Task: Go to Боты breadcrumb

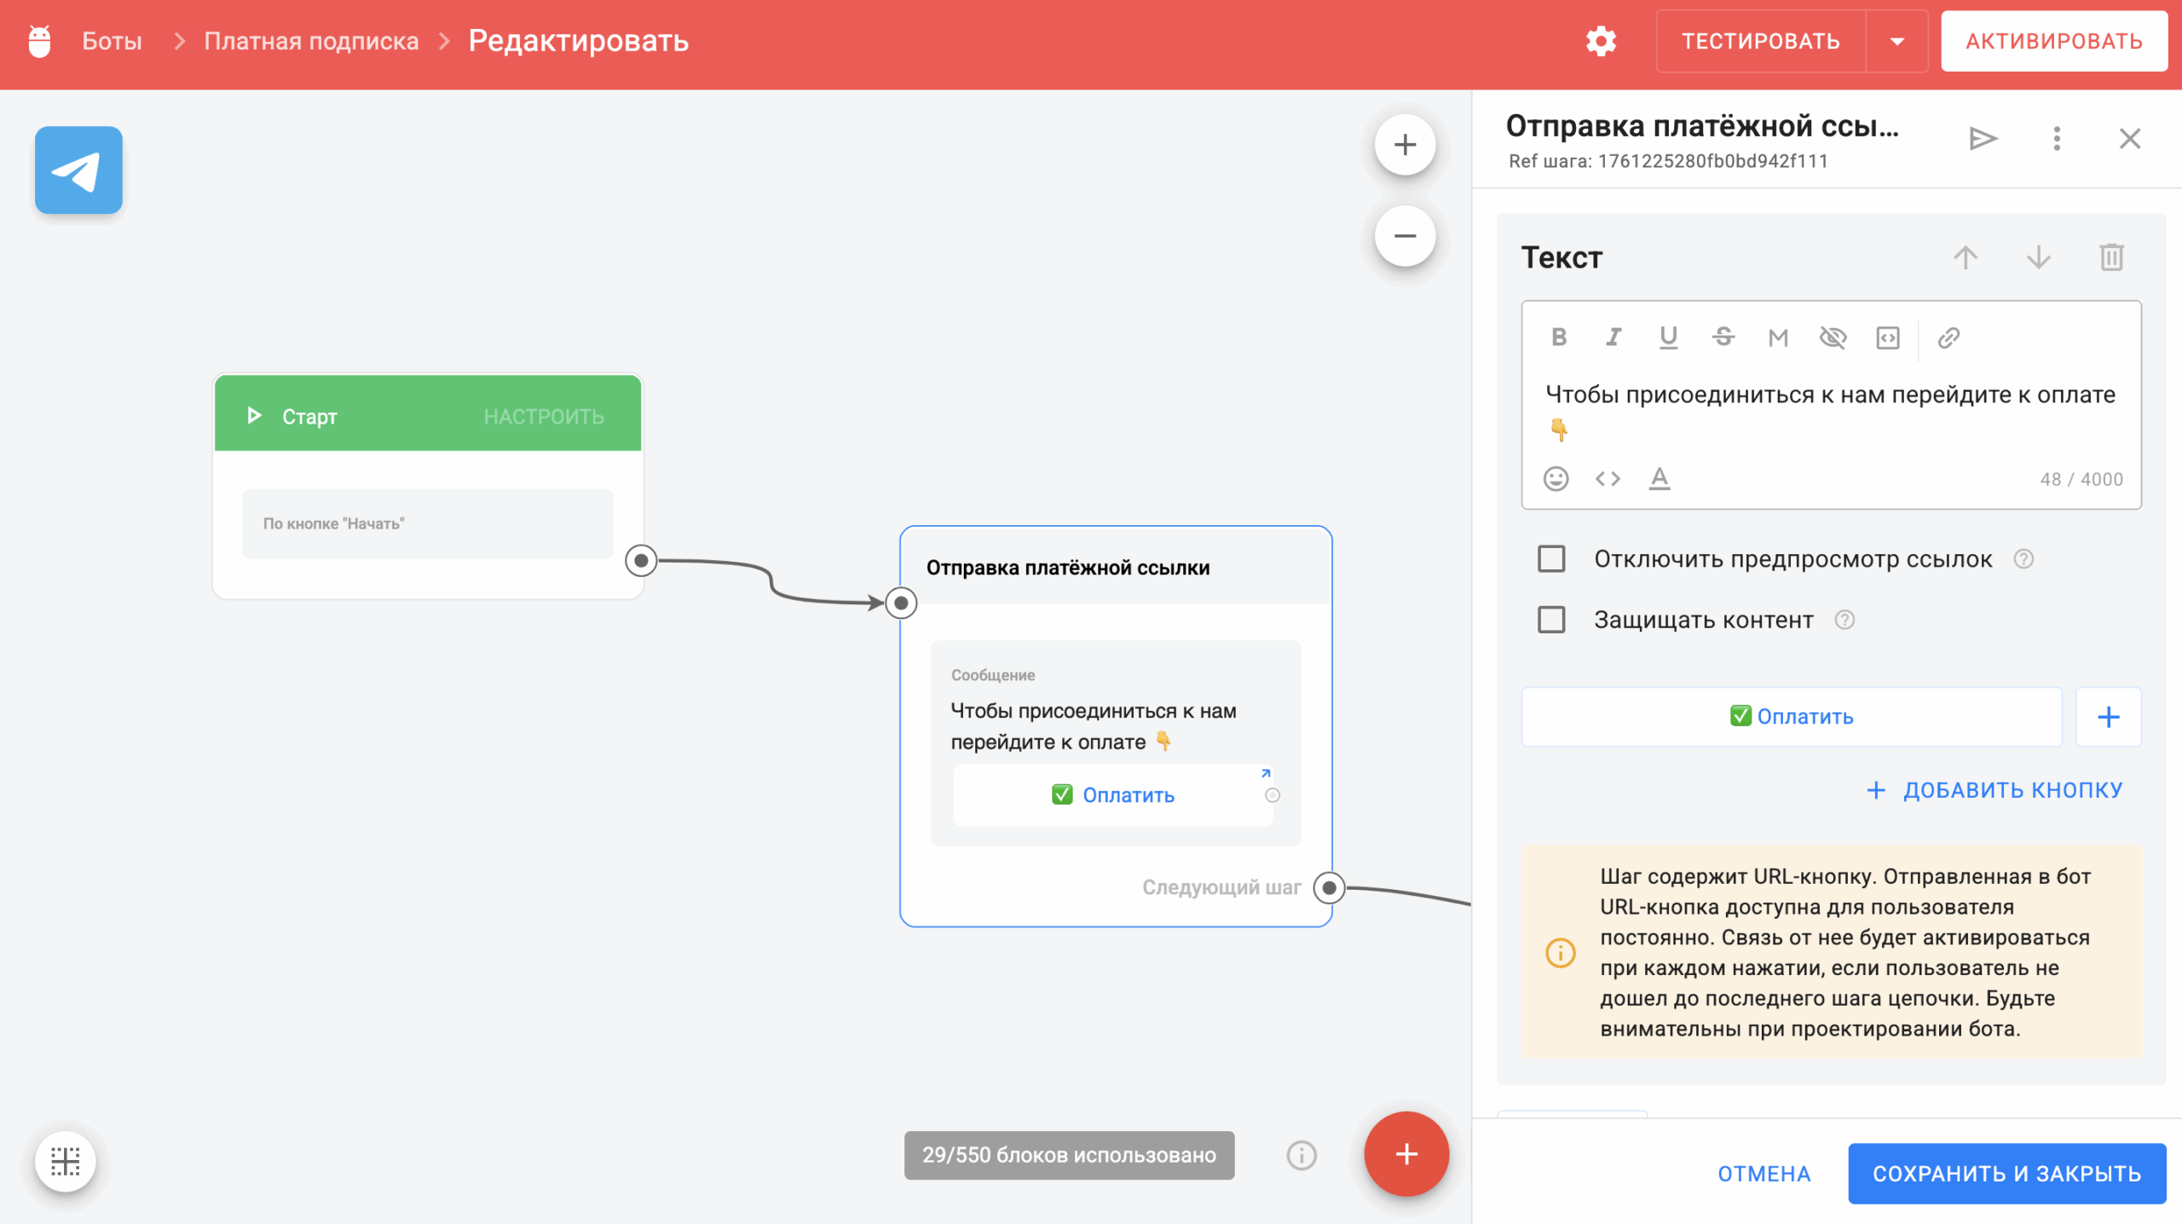Action: [x=112, y=41]
